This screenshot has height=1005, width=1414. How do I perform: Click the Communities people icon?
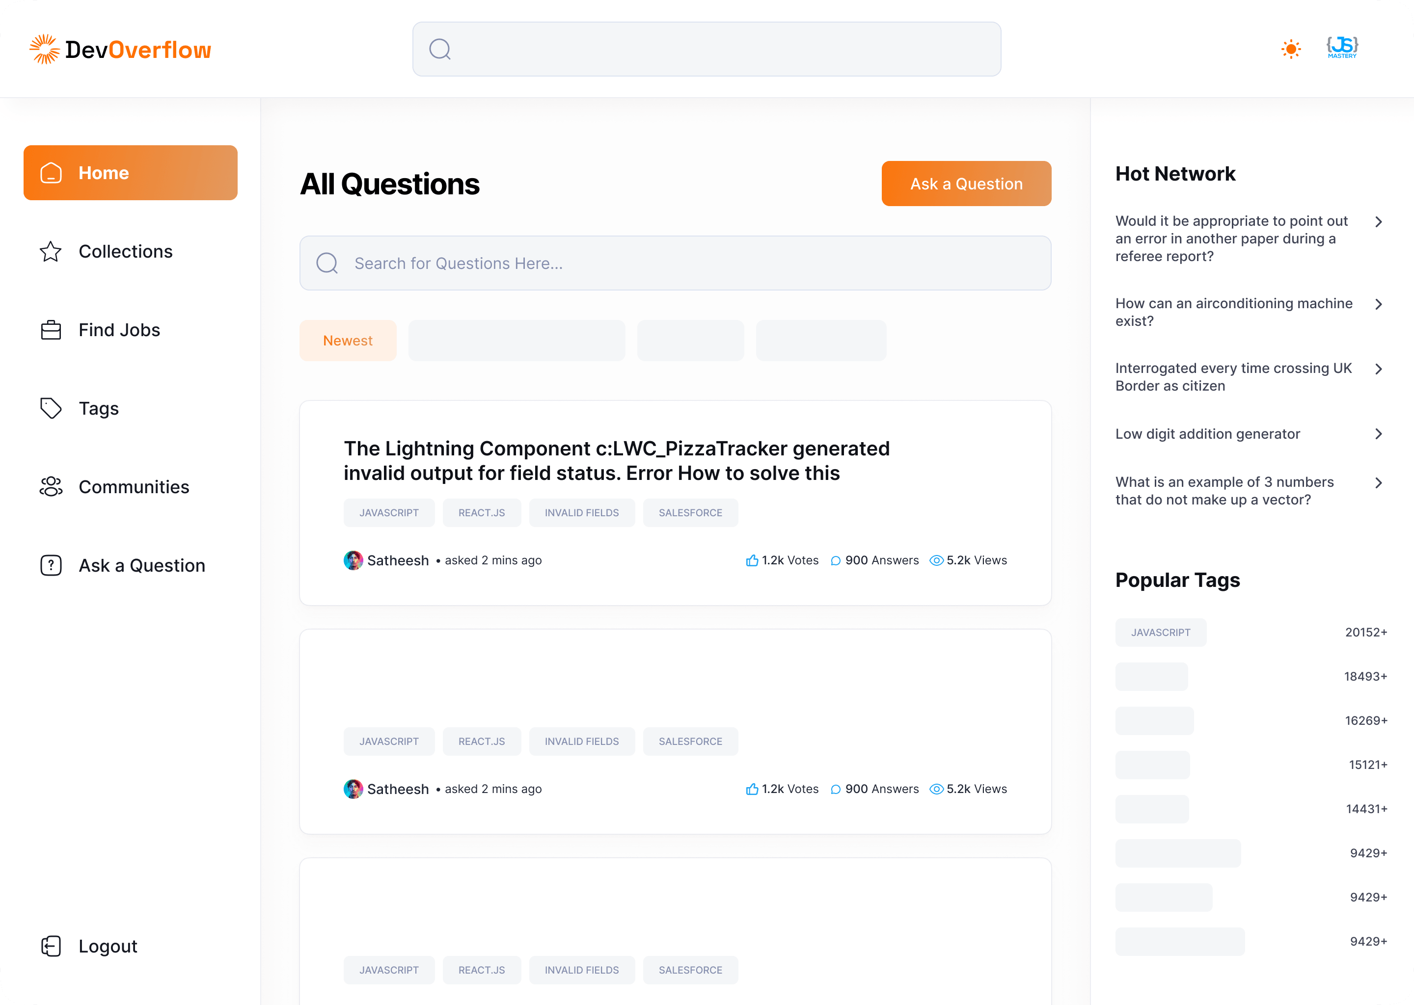pos(51,487)
